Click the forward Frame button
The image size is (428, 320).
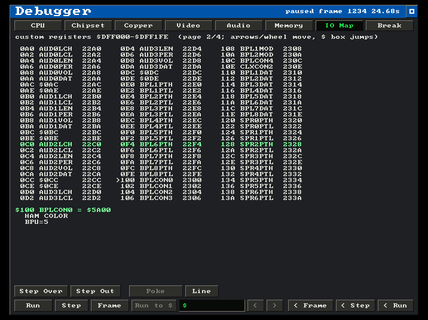pos(109,306)
